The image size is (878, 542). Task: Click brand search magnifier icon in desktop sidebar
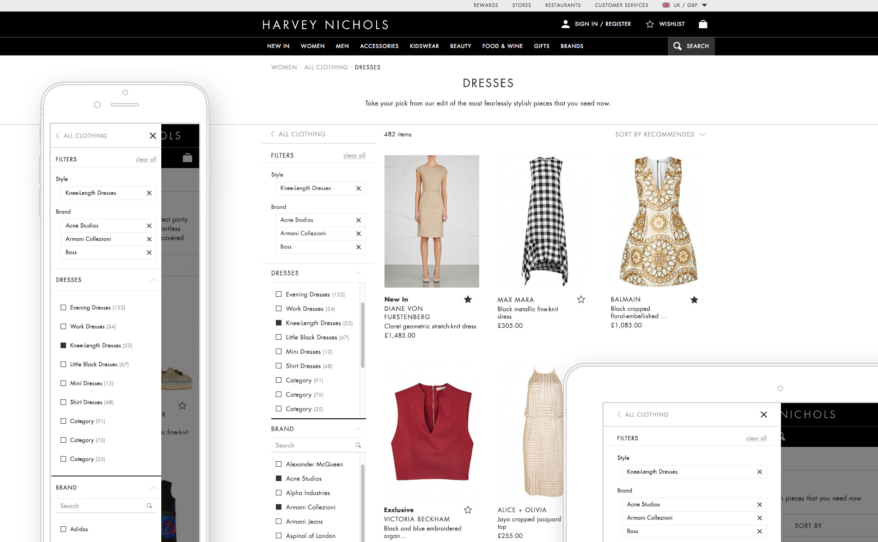point(358,445)
